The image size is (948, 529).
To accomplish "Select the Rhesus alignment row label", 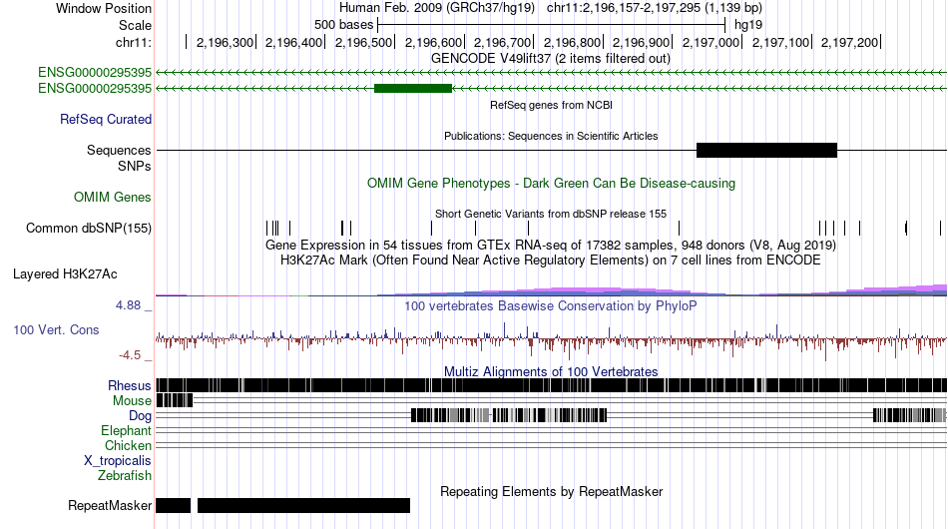I will coord(130,385).
